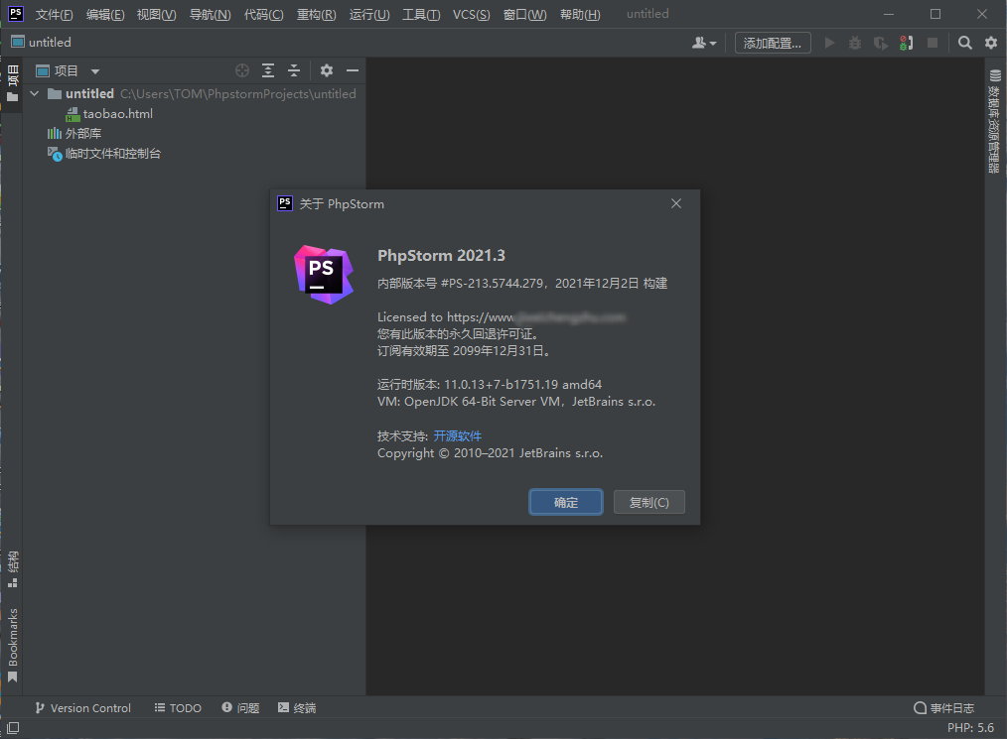Image resolution: width=1007 pixels, height=739 pixels.
Task: Toggle tool window bars icon in status bar corner
Action: click(13, 728)
